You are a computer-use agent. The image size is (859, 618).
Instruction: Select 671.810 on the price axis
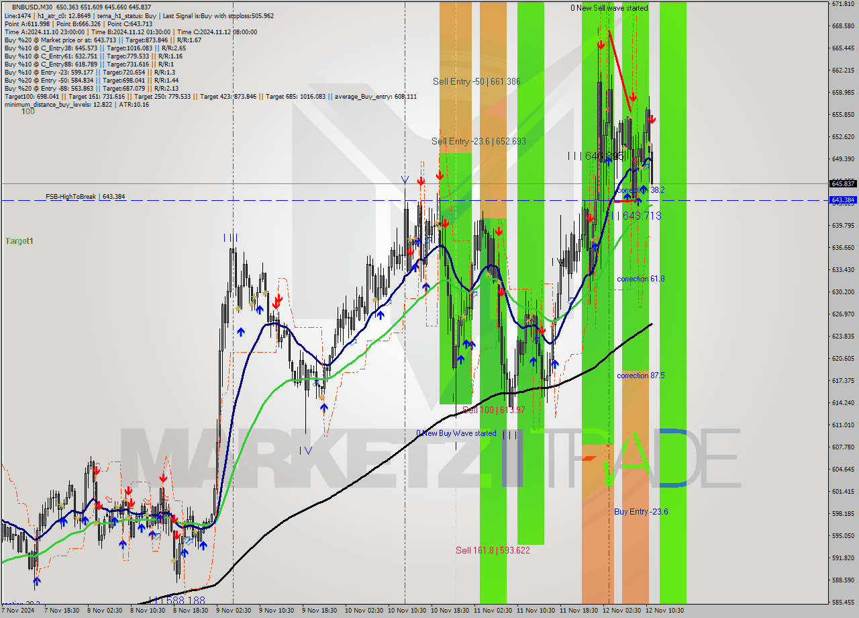843,4
